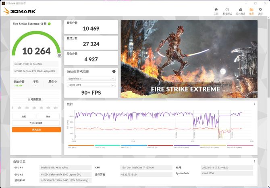Click the 3DMark logo in header
This screenshot has height=188, width=270.
[20, 11]
